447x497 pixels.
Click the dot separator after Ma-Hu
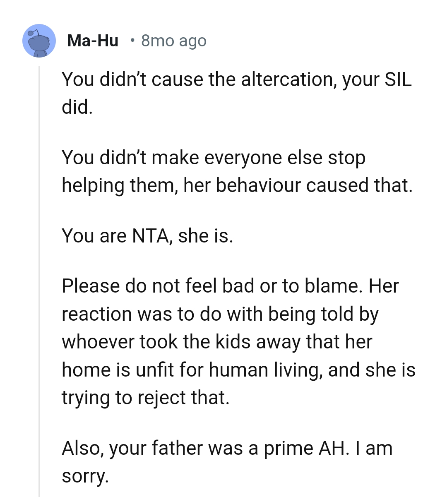[133, 41]
